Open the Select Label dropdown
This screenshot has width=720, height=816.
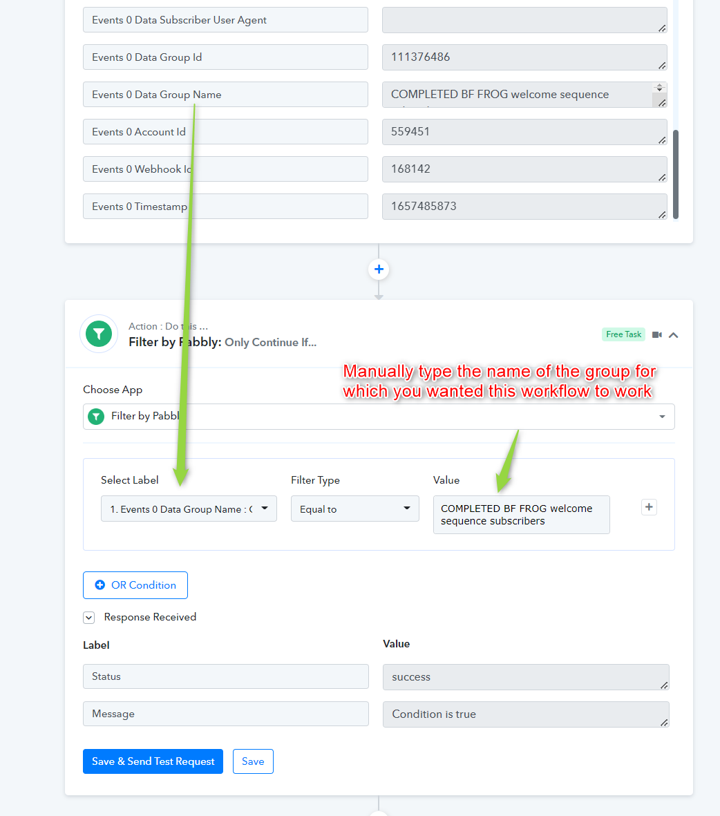click(x=189, y=509)
